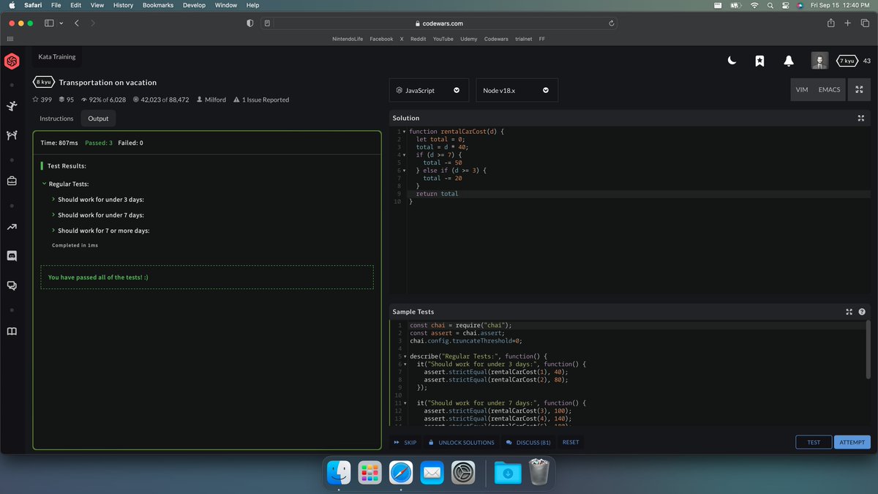The image size is (878, 494).
Task: Toggle VIM editor mode
Action: [801, 89]
